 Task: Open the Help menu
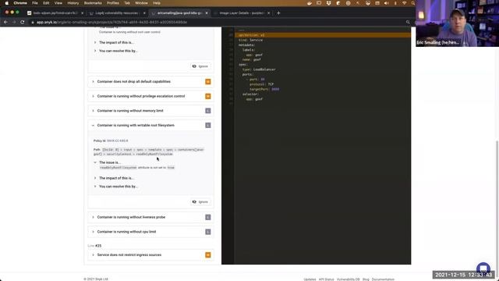(156, 3)
